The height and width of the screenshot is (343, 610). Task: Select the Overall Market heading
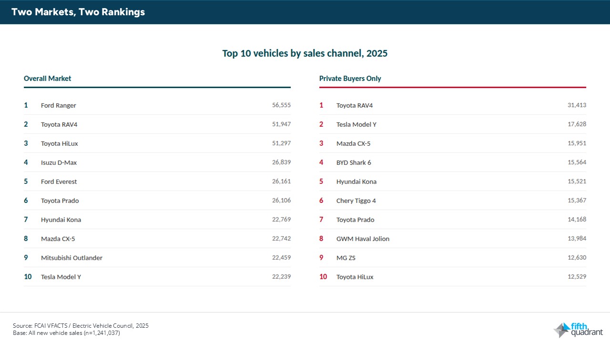[47, 78]
